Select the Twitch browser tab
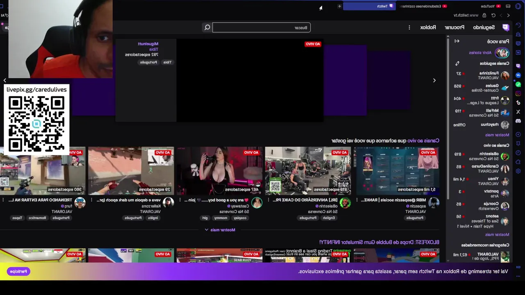The width and height of the screenshot is (525, 295). 369,6
